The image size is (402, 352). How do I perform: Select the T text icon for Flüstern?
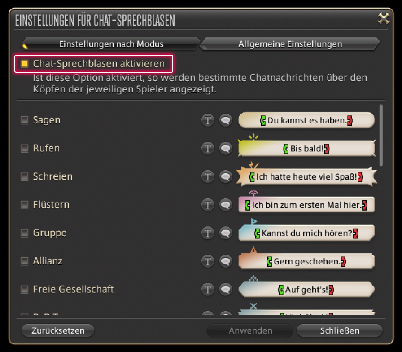208,205
